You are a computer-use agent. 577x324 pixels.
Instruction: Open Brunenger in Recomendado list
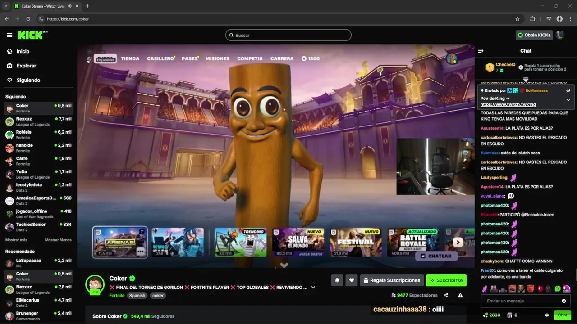coord(38,315)
